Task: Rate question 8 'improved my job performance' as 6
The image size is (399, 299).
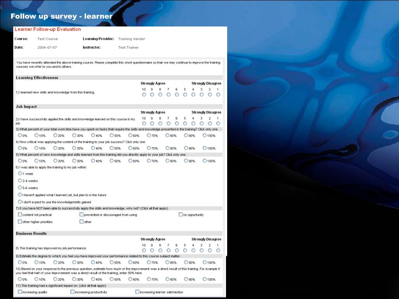Action: point(177,250)
